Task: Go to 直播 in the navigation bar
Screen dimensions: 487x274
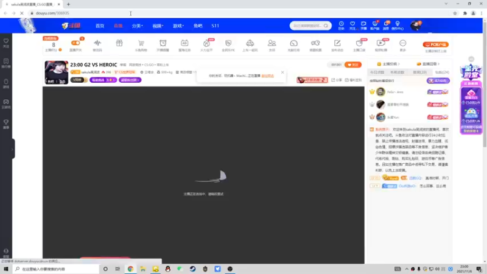Action: [118, 26]
